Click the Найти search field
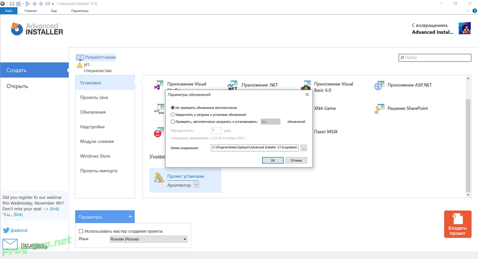This screenshot has height=259, width=478. click(x=435, y=58)
